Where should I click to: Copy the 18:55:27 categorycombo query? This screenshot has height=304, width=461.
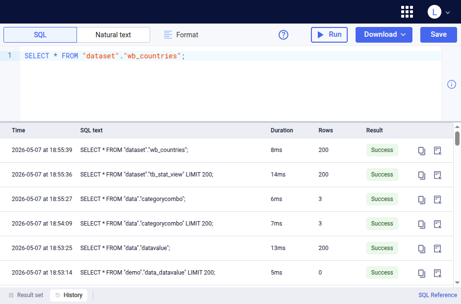coord(422,200)
